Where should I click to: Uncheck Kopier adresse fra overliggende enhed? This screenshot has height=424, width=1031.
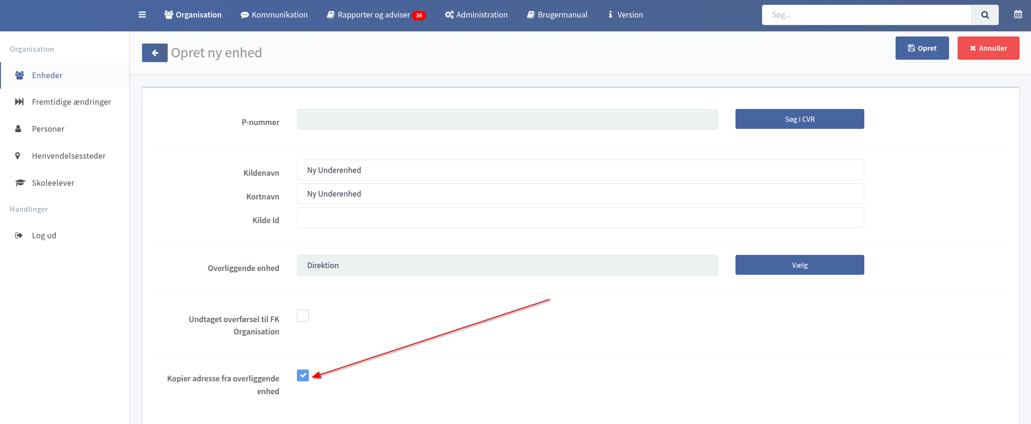(303, 375)
